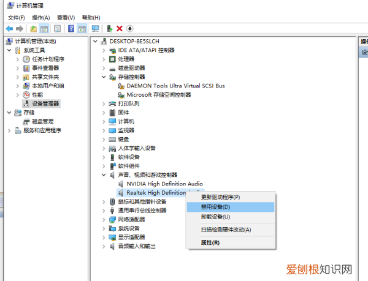Viewport: 368px width, 281px height.
Task: Expand the 共享文件夹 node
Action: pyautogui.click(x=18, y=77)
